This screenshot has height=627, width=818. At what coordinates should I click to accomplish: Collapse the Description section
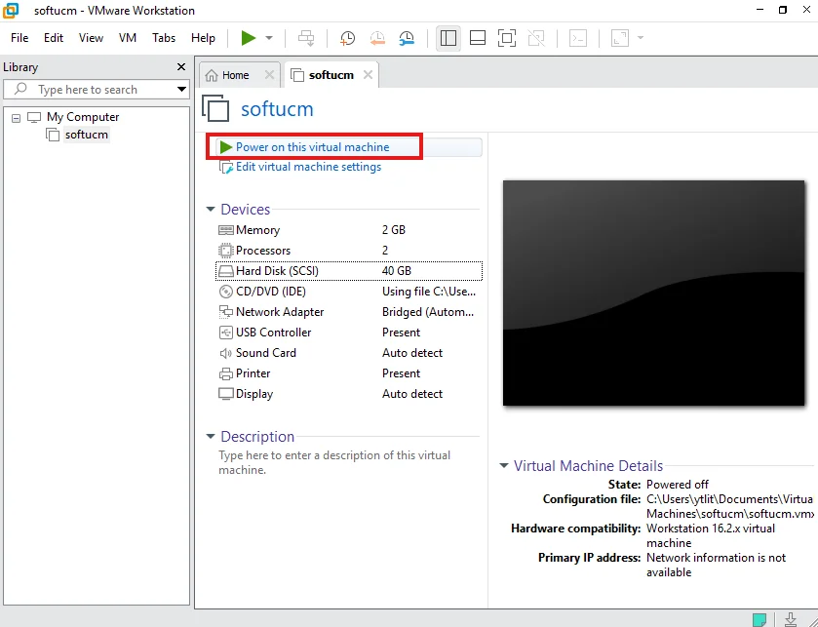tap(211, 437)
